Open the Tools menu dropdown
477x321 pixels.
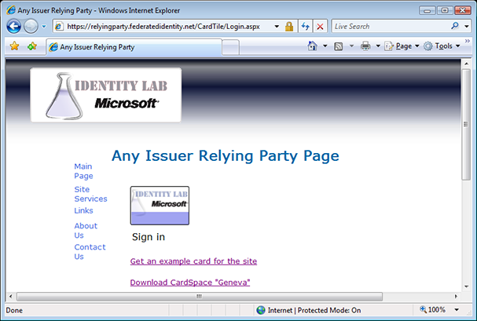tap(442, 46)
